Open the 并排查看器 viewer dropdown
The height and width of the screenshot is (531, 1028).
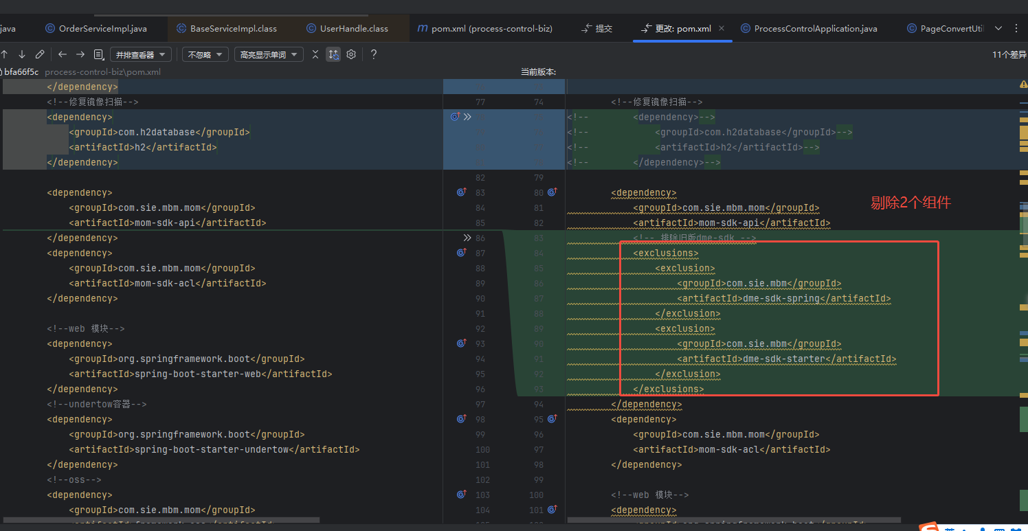pos(141,54)
